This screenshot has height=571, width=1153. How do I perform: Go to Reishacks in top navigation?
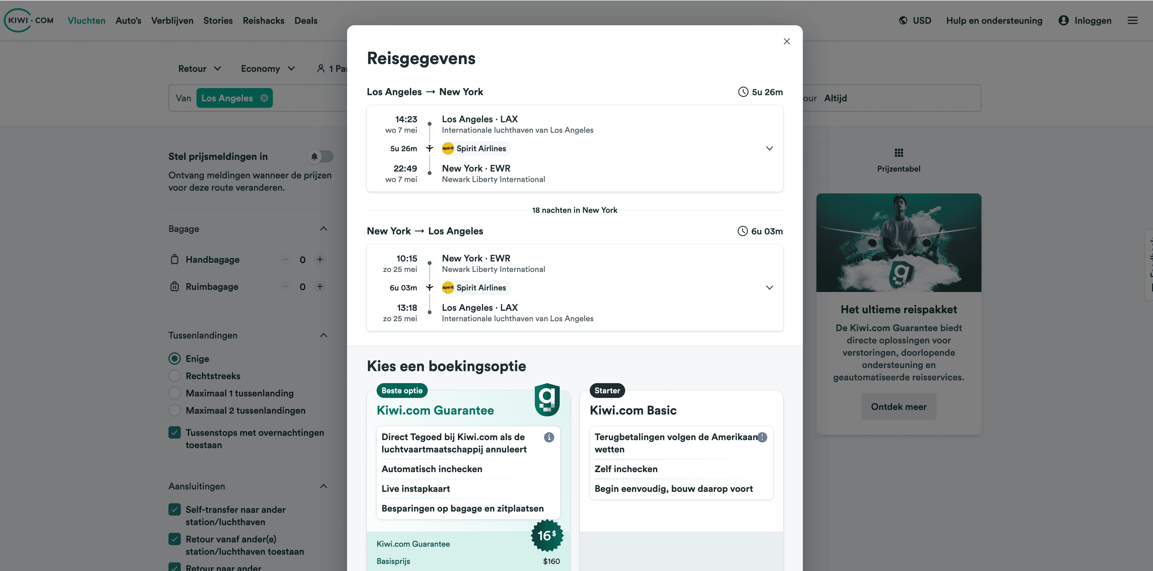(263, 21)
